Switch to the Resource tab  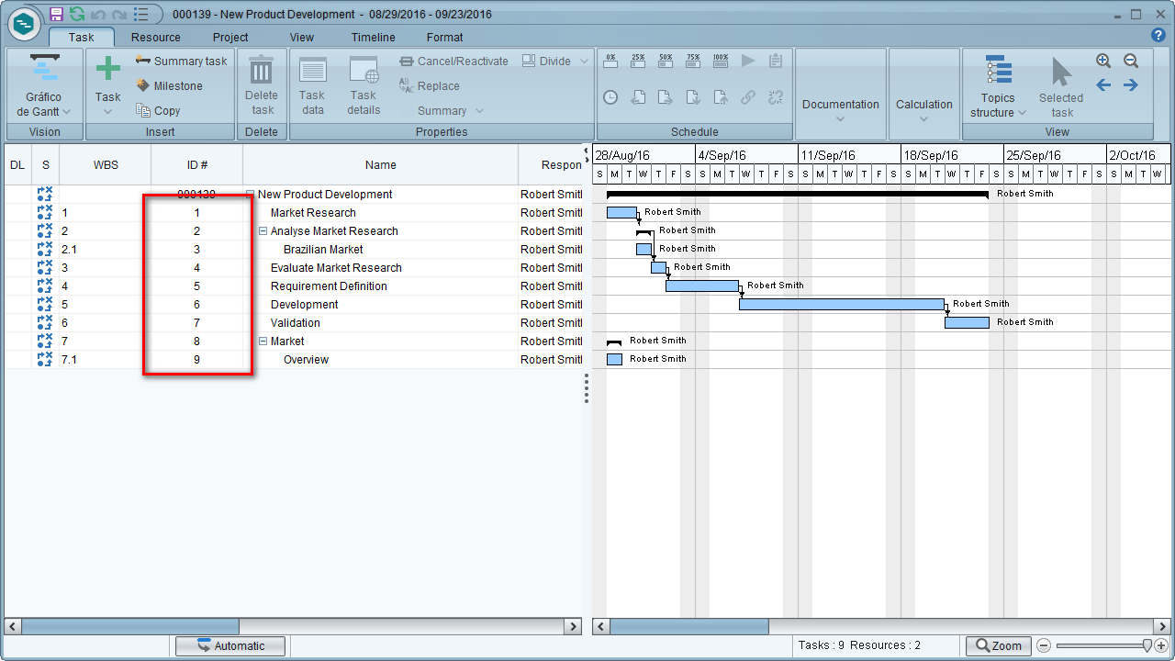155,38
